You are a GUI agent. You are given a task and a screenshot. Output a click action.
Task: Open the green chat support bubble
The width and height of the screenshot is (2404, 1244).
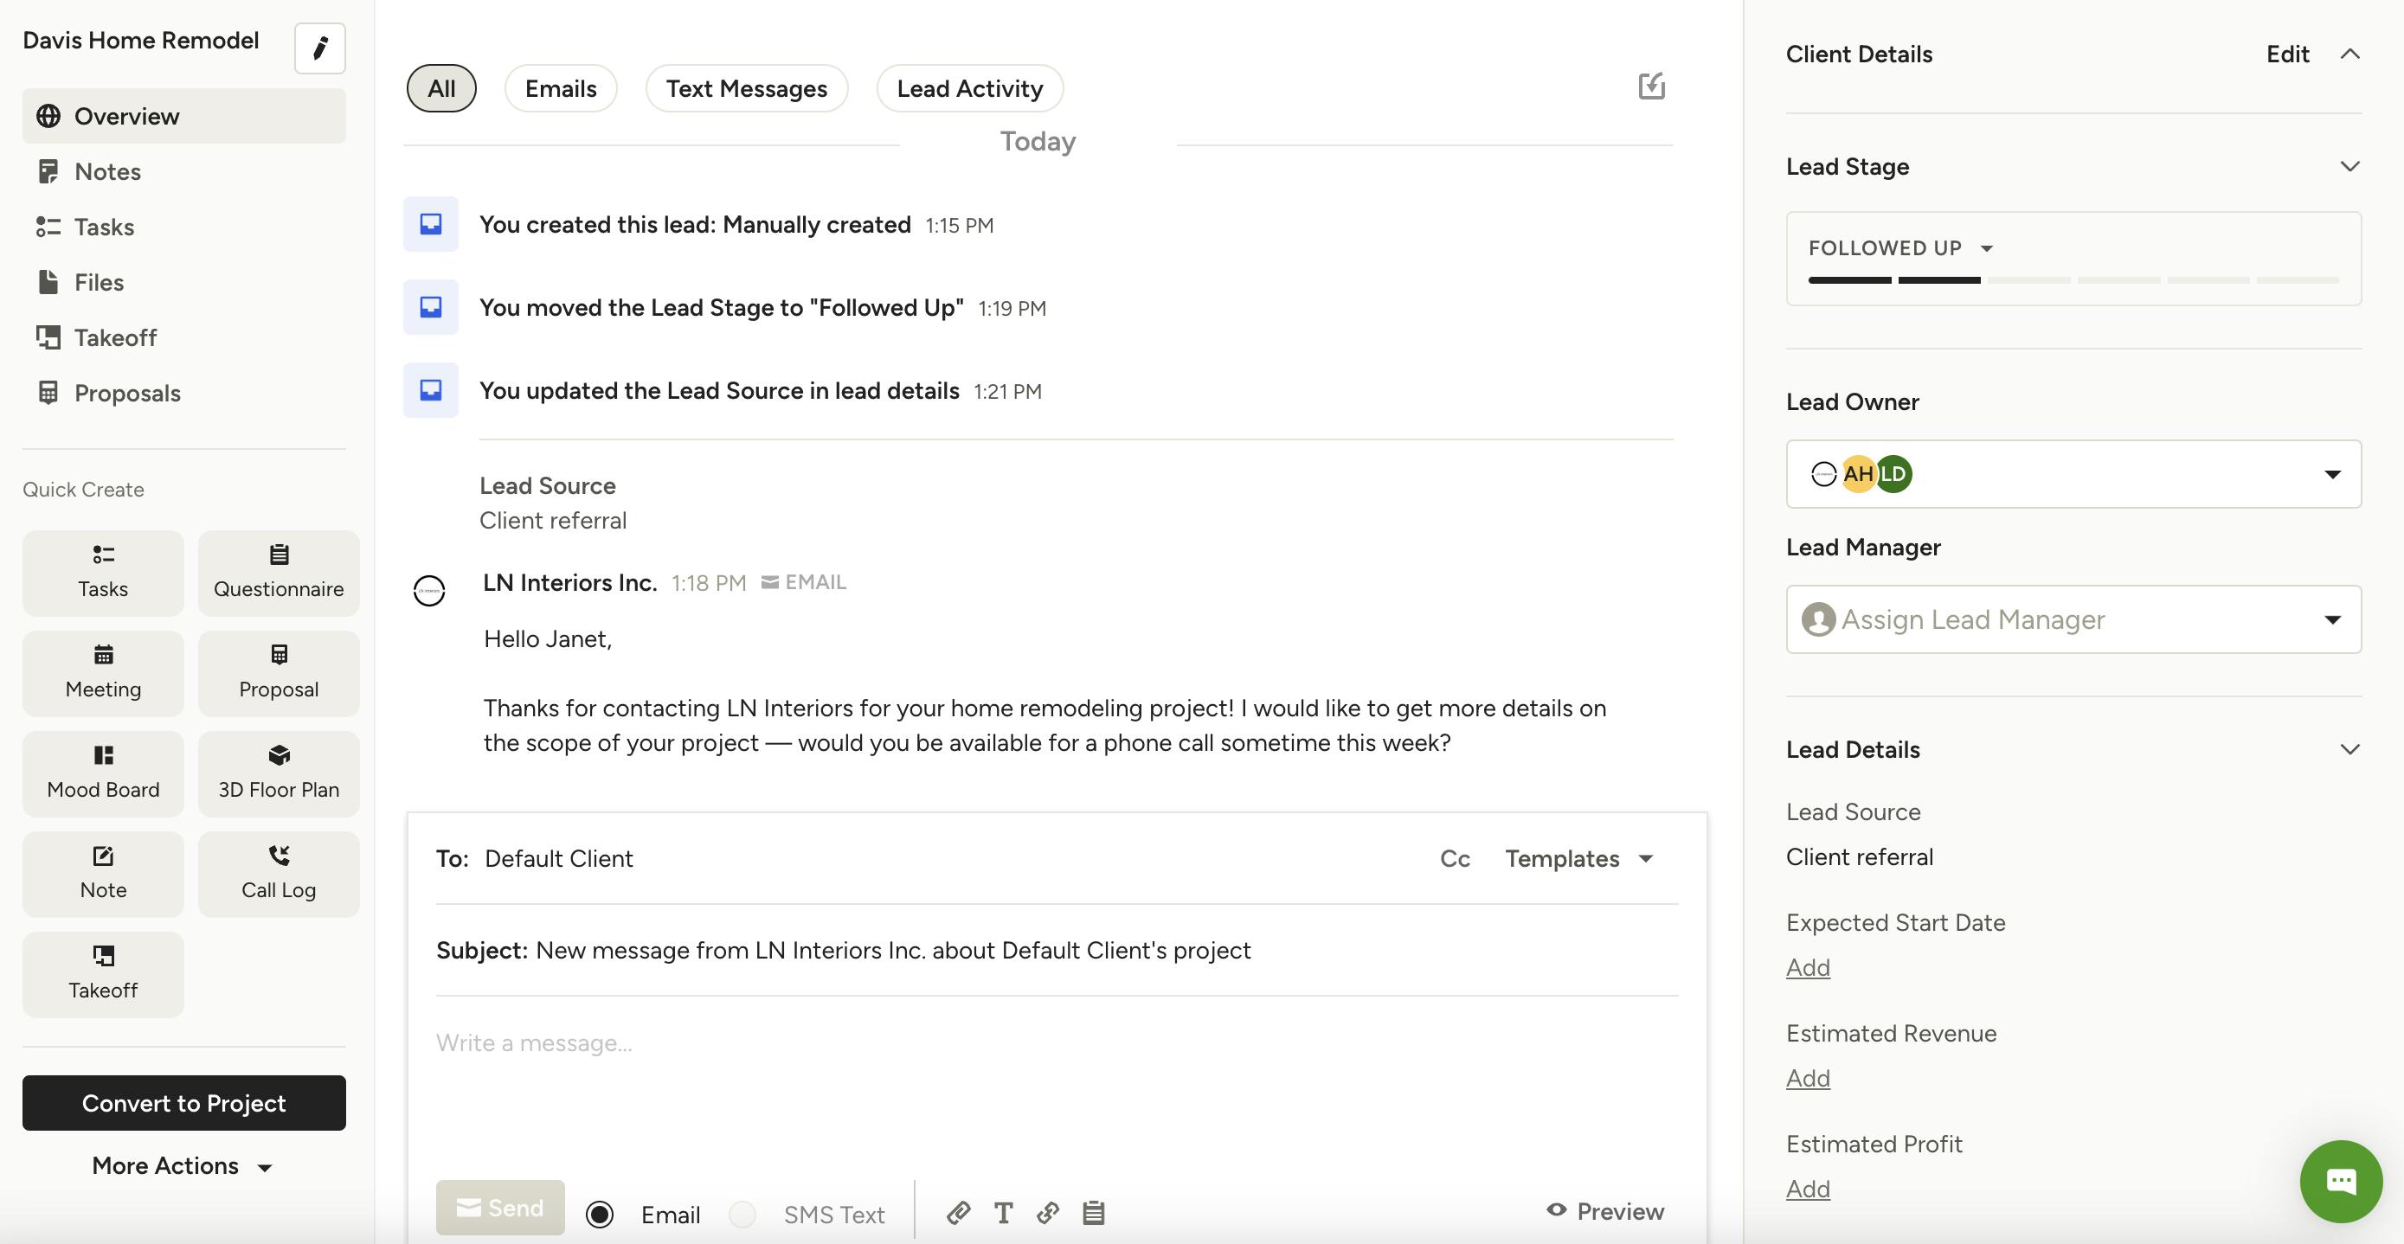point(2341,1182)
